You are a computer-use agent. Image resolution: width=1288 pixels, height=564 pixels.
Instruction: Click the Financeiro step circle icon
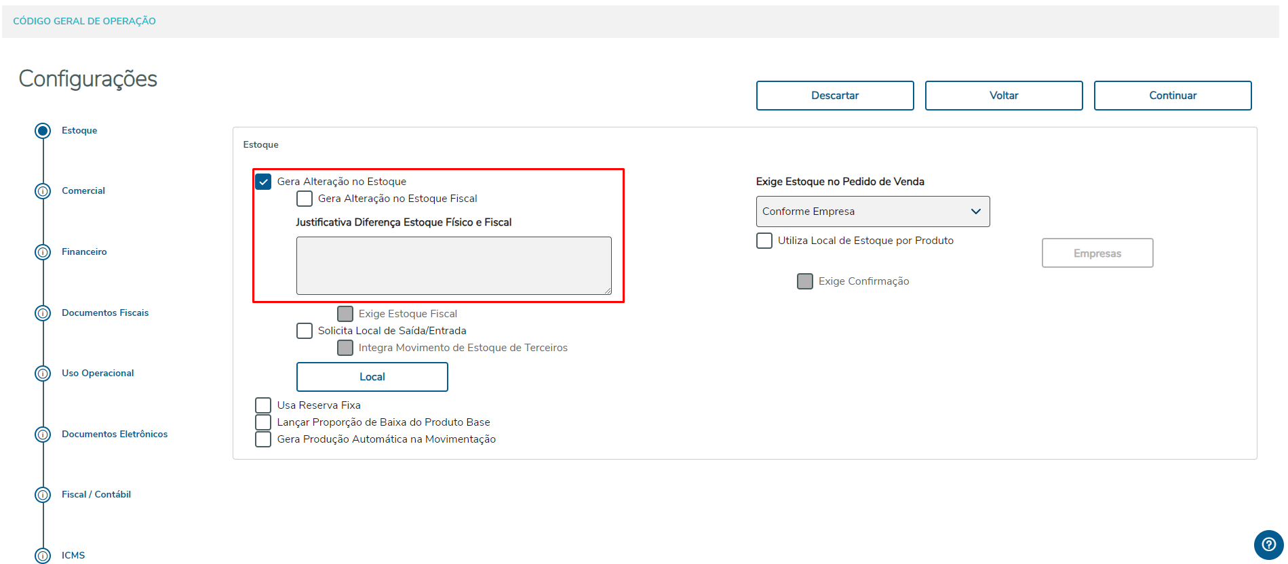pyautogui.click(x=43, y=252)
